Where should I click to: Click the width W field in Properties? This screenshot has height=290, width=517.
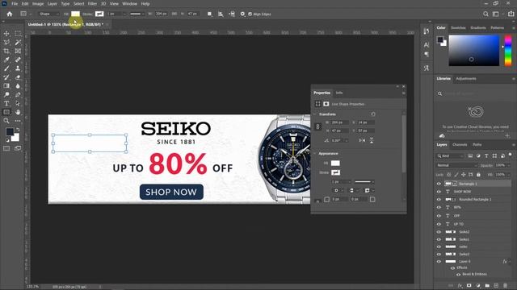tap(339, 122)
